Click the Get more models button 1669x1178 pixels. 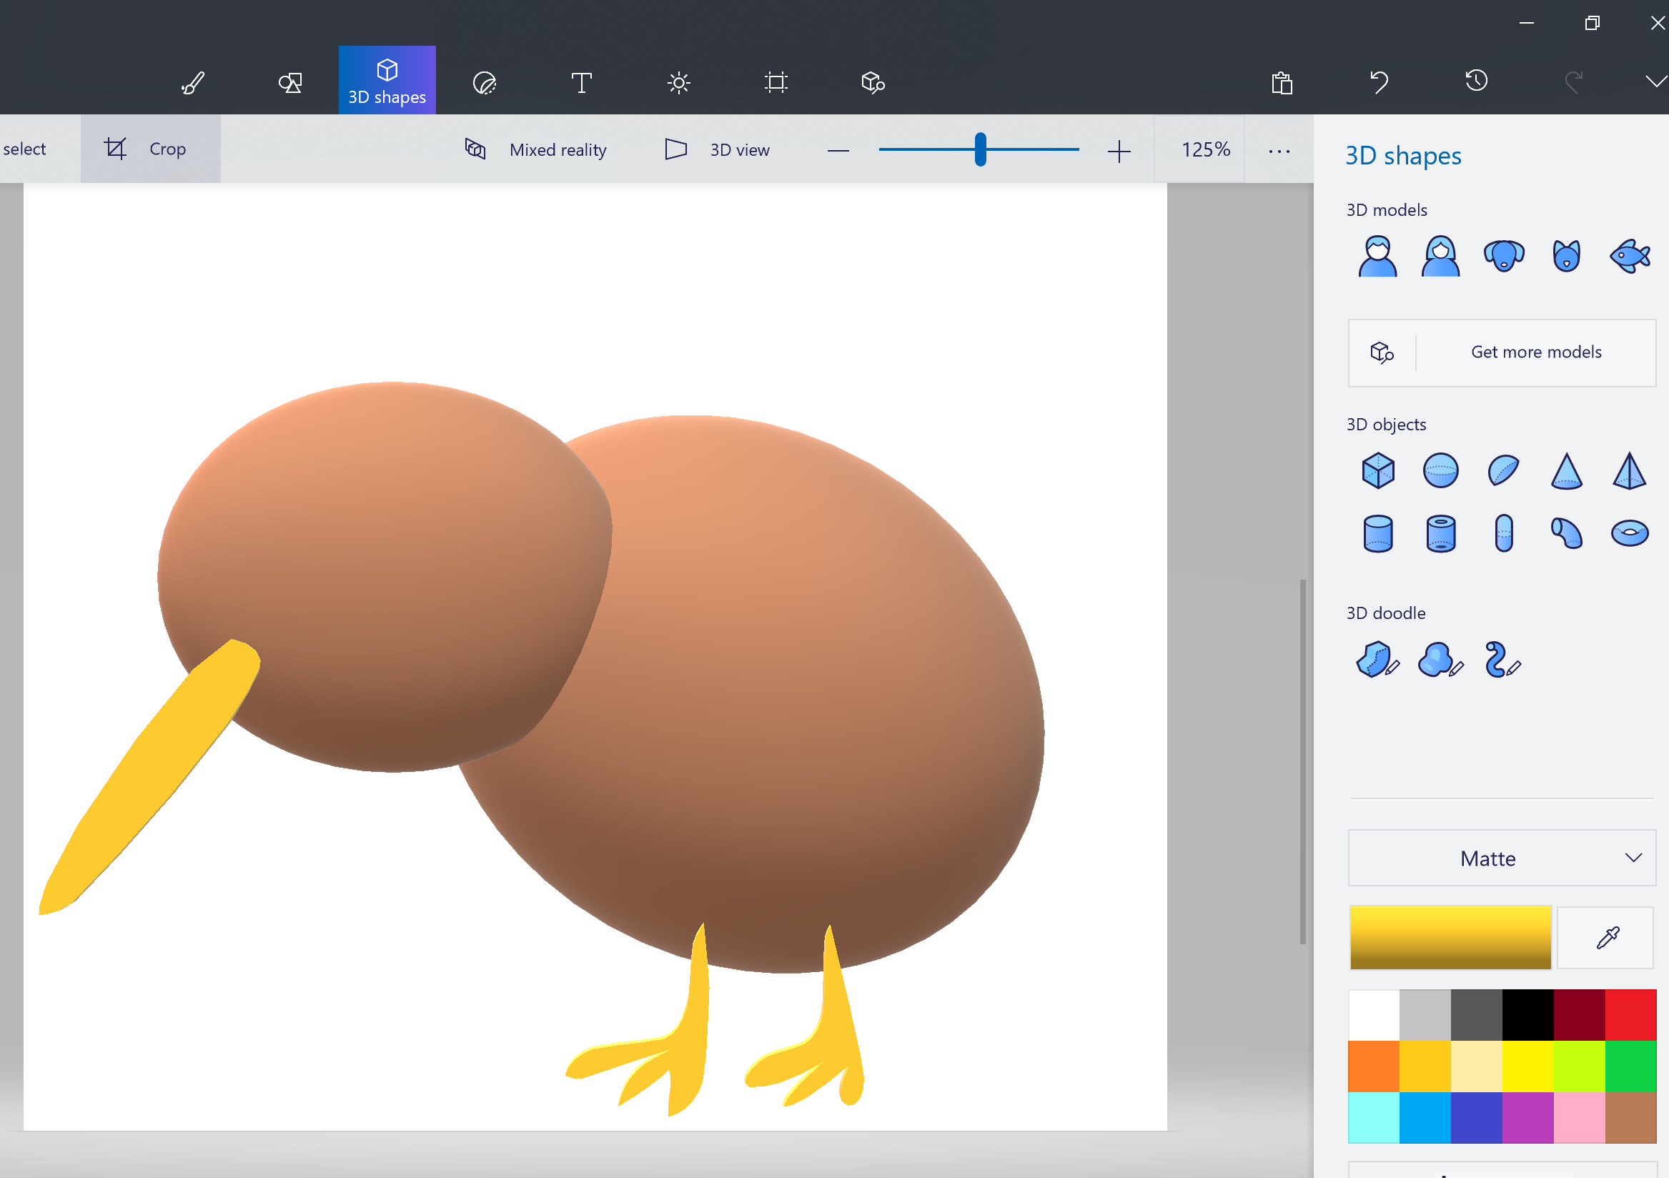(x=1501, y=352)
